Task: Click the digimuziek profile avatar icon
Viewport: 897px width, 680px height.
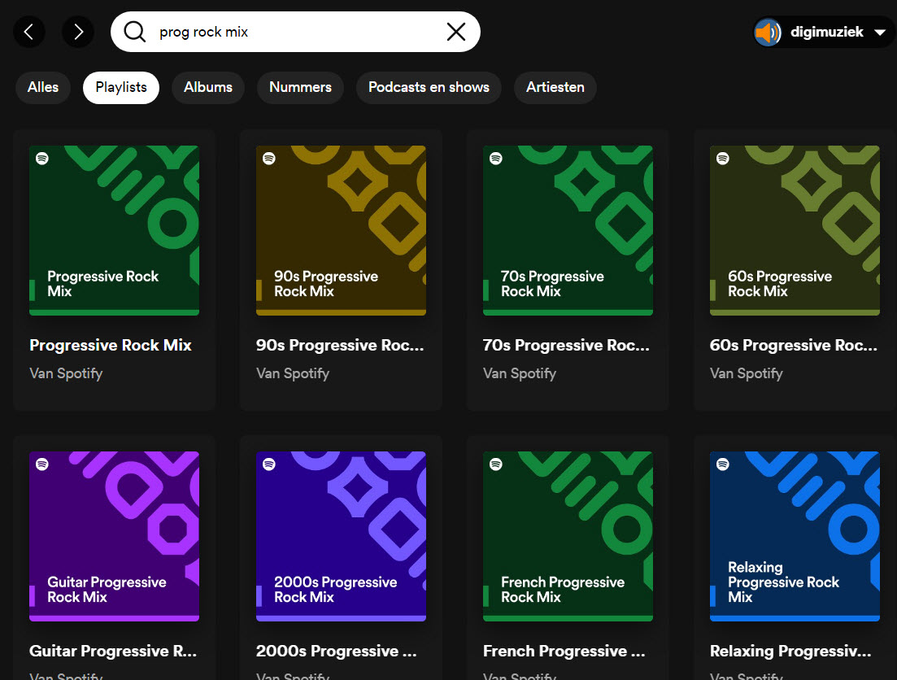Action: [x=768, y=33]
